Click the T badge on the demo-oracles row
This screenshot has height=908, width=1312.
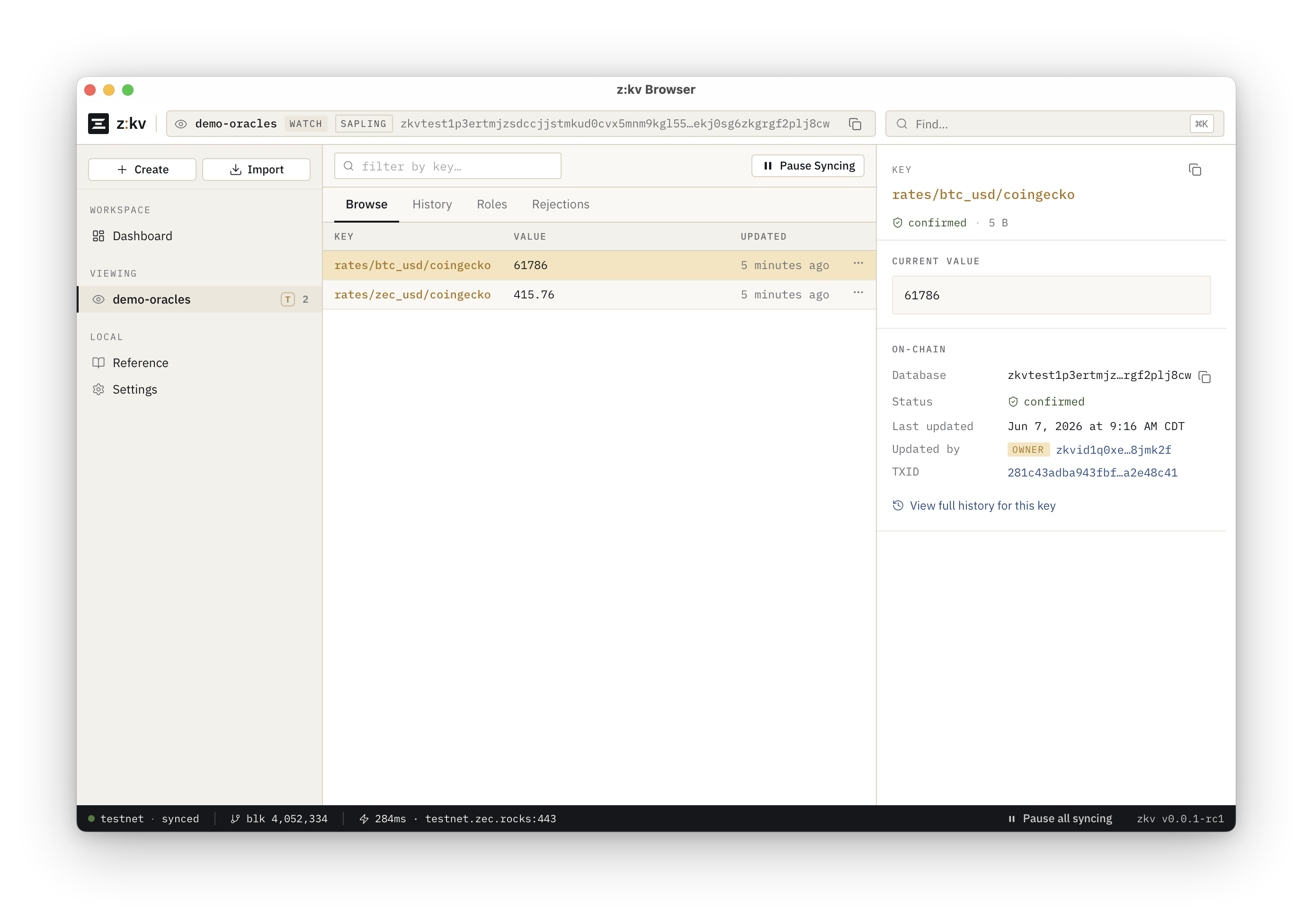click(288, 299)
